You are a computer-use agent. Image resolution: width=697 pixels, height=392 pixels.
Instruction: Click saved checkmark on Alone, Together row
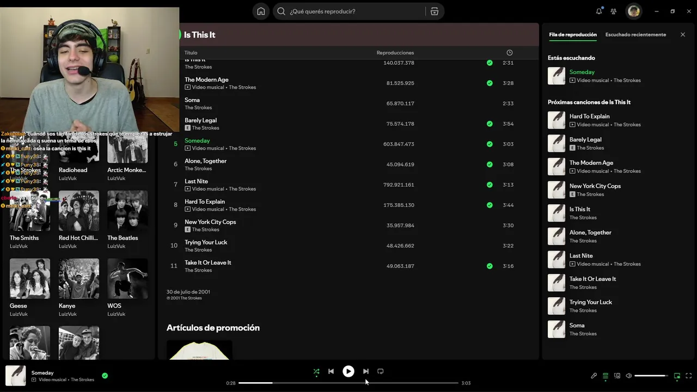tap(490, 164)
